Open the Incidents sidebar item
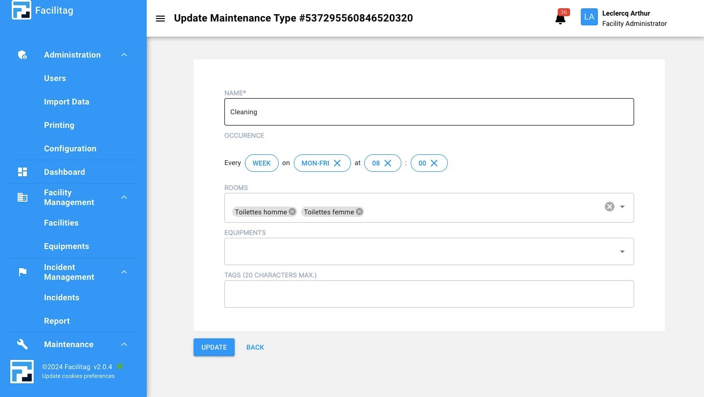Screen dimensions: 704x397 pyautogui.click(x=62, y=297)
